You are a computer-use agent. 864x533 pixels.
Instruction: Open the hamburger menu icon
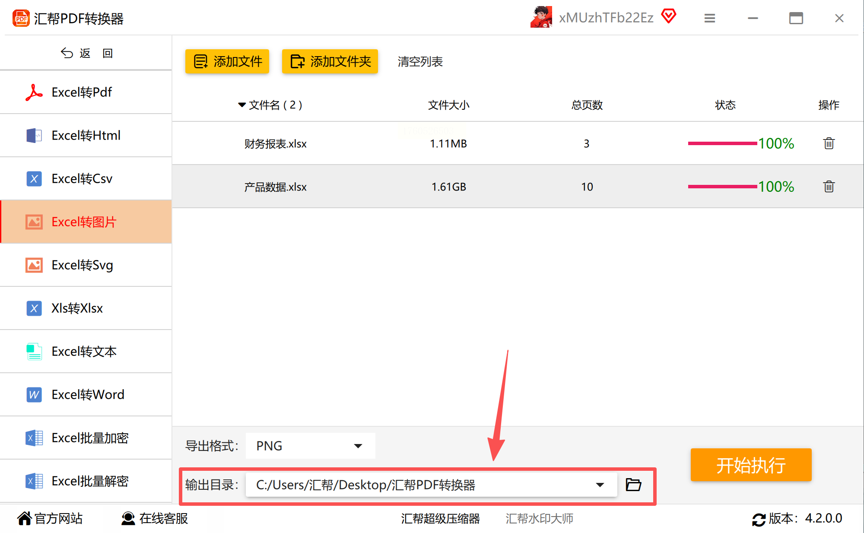click(x=709, y=18)
